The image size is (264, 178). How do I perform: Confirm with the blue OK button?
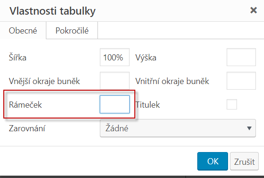212,161
